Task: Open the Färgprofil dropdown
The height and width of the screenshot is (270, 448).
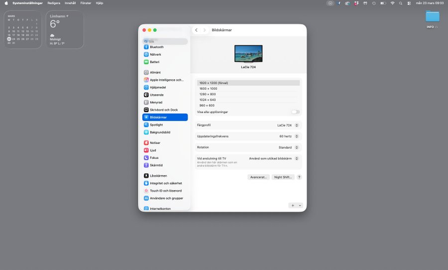Action: [x=288, y=125]
